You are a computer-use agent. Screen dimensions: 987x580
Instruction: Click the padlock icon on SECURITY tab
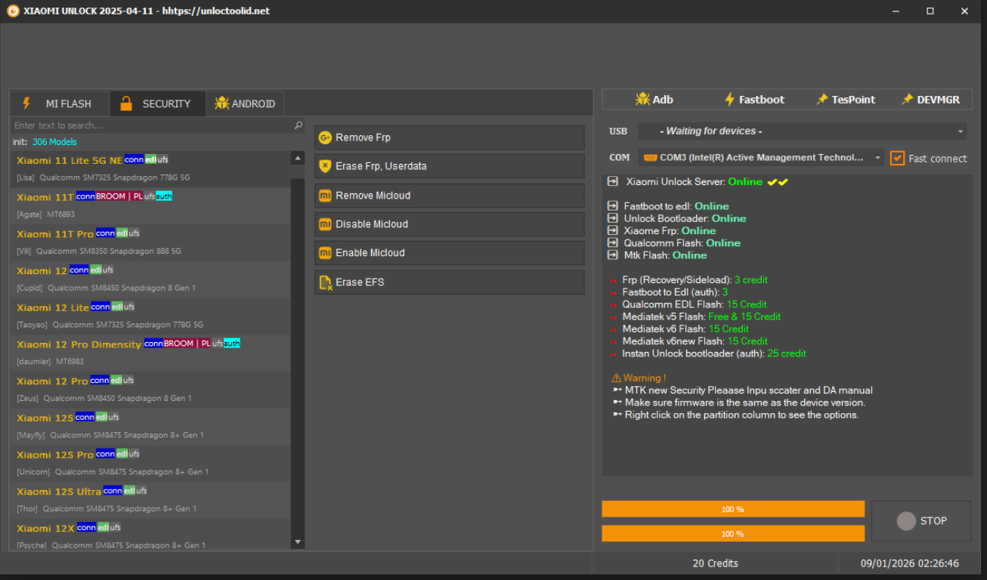click(x=126, y=103)
